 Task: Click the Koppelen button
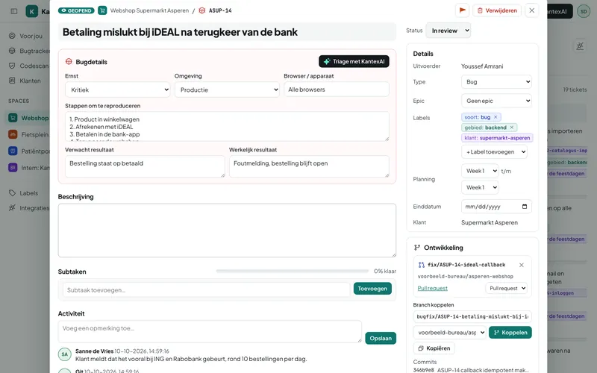click(510, 332)
